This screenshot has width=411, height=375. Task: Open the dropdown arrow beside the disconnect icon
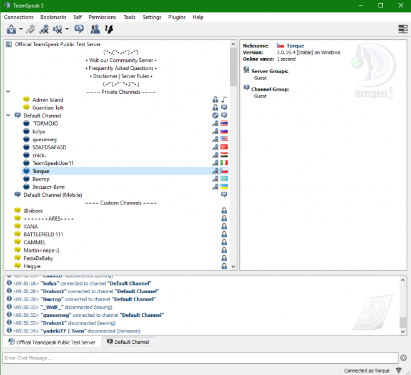click(21, 29)
